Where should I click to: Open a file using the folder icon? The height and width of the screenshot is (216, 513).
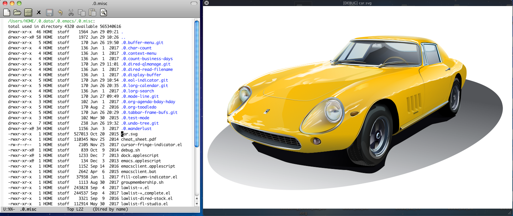[x=17, y=13]
